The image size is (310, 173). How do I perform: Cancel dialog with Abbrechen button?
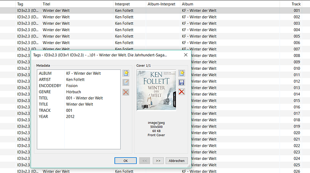click(176, 161)
